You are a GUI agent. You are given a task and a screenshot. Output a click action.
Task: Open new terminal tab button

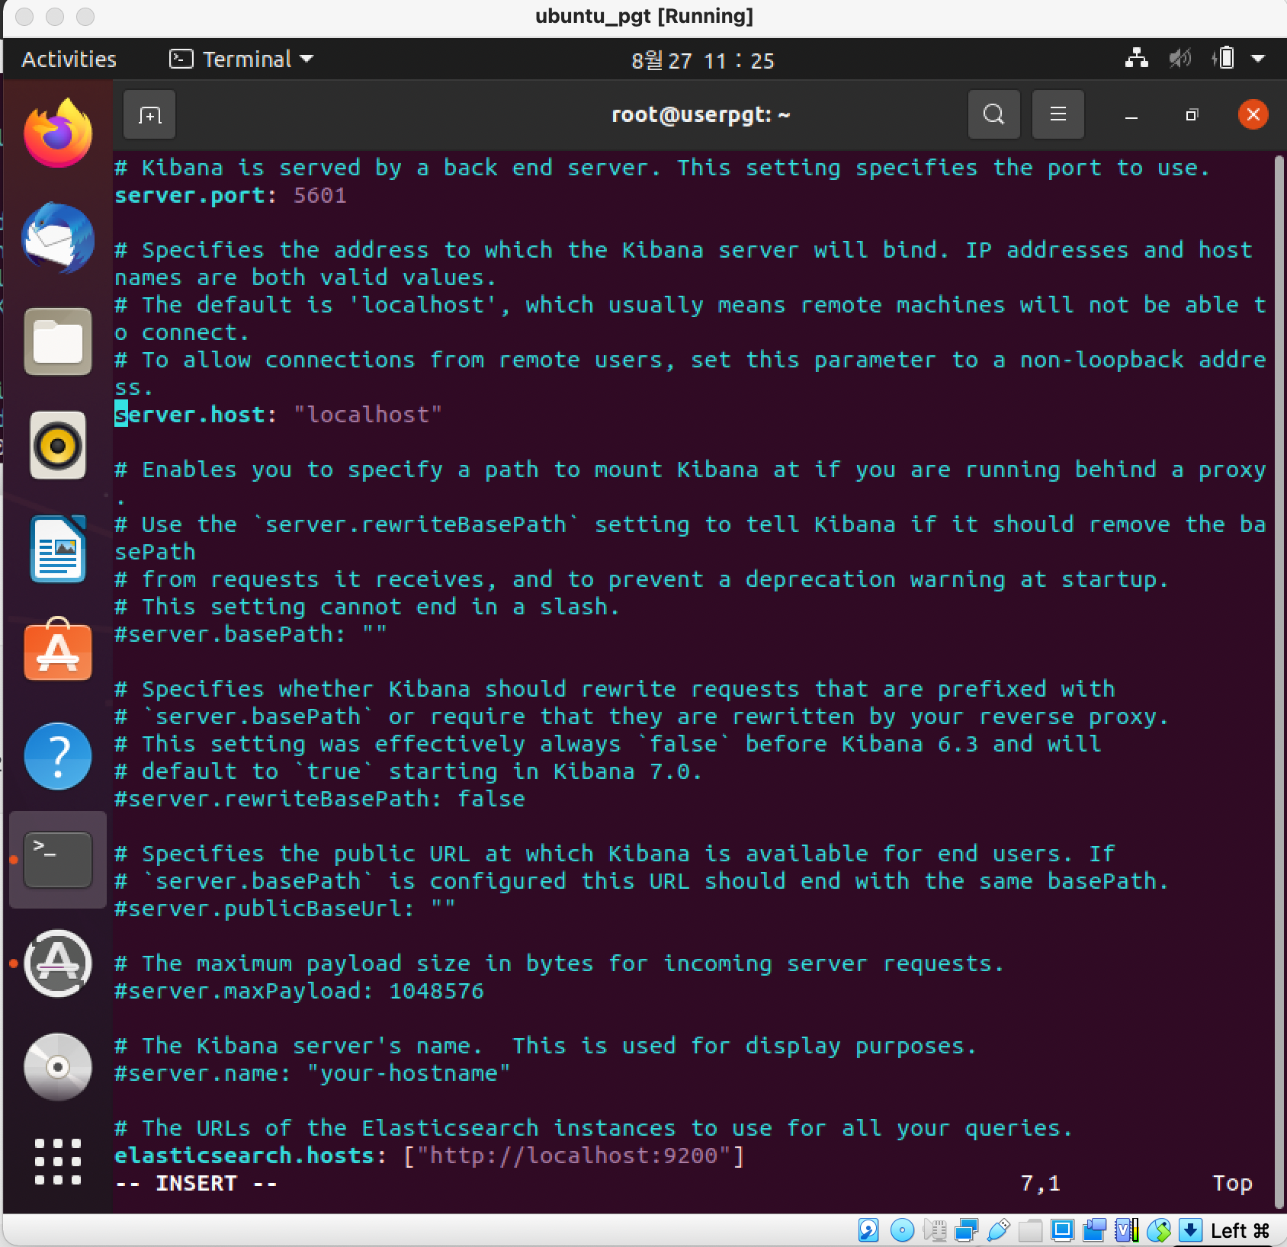pyautogui.click(x=149, y=115)
